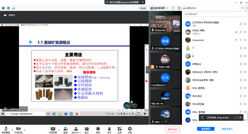Start recording with the record icon

click(98, 130)
